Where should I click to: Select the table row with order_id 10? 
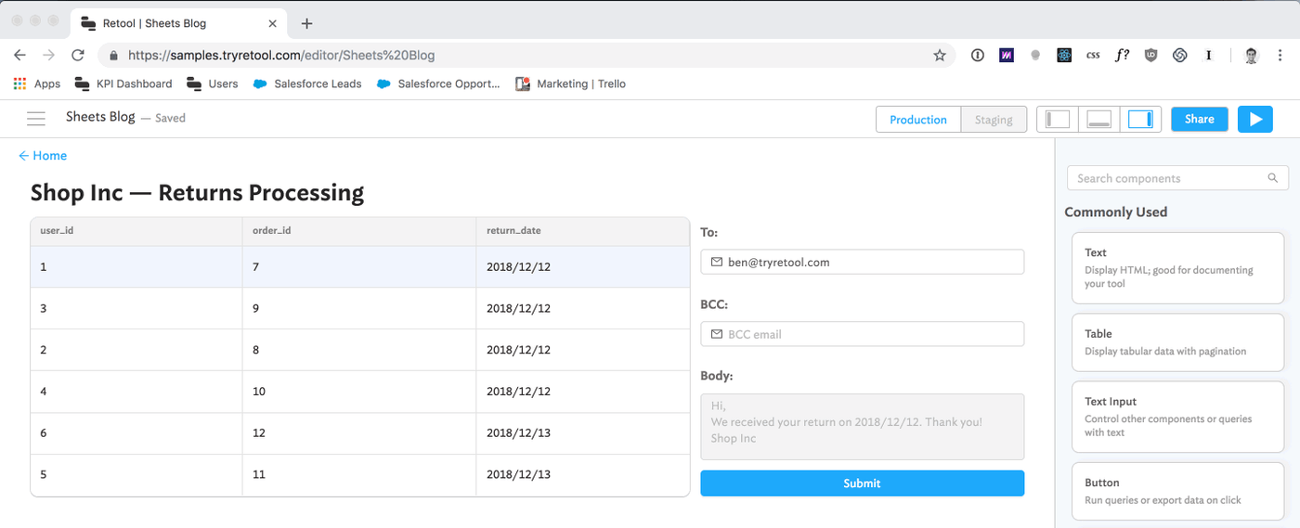click(x=359, y=392)
